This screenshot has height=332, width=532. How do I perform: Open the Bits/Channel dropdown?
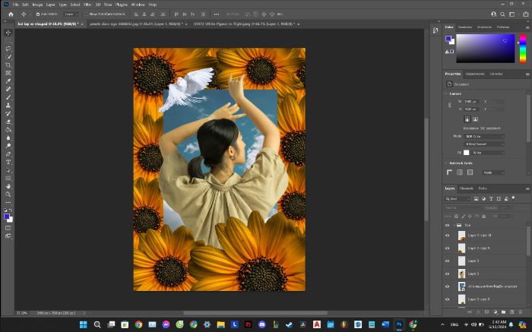click(484, 144)
